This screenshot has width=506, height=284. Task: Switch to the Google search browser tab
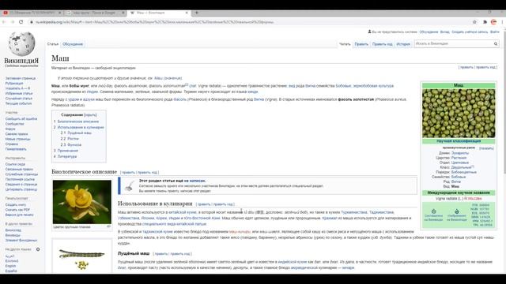click(95, 13)
